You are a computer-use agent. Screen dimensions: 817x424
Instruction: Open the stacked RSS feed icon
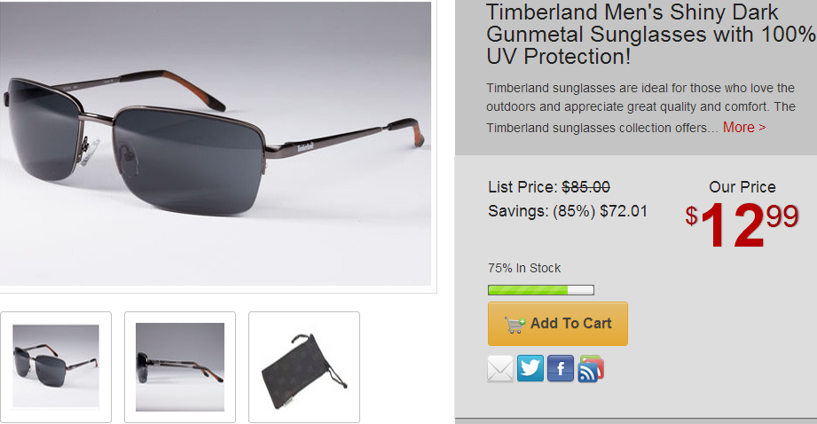tap(591, 368)
